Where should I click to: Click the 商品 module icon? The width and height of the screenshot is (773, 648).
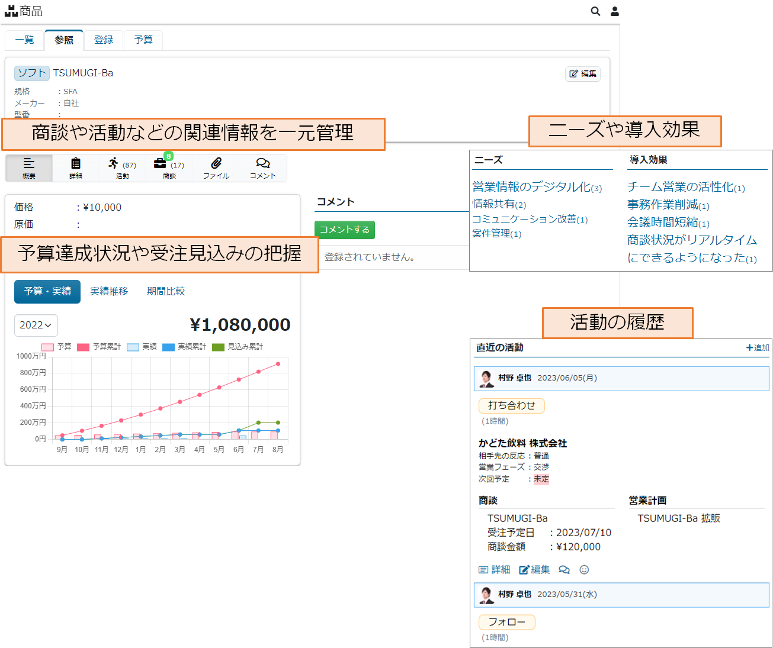pos(11,11)
